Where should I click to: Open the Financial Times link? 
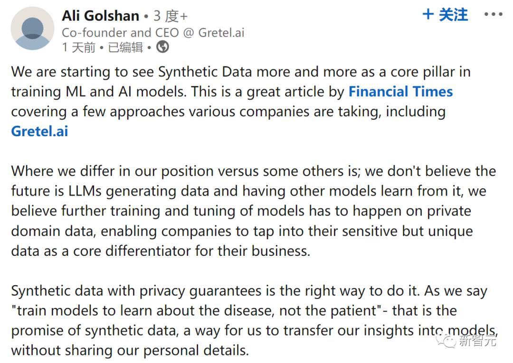[x=400, y=92]
